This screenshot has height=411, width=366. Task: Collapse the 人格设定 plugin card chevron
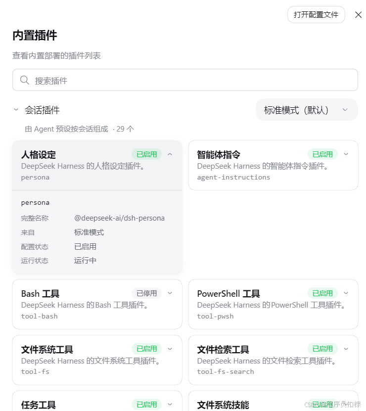click(170, 154)
